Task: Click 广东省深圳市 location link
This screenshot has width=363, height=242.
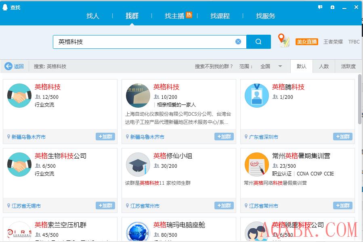Action: tap(263, 137)
